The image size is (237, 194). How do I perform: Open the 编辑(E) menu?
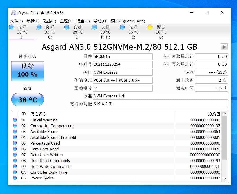point(33,21)
